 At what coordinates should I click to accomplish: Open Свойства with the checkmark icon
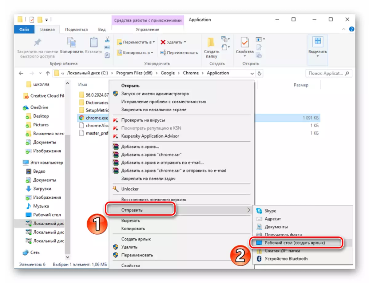coord(245,42)
